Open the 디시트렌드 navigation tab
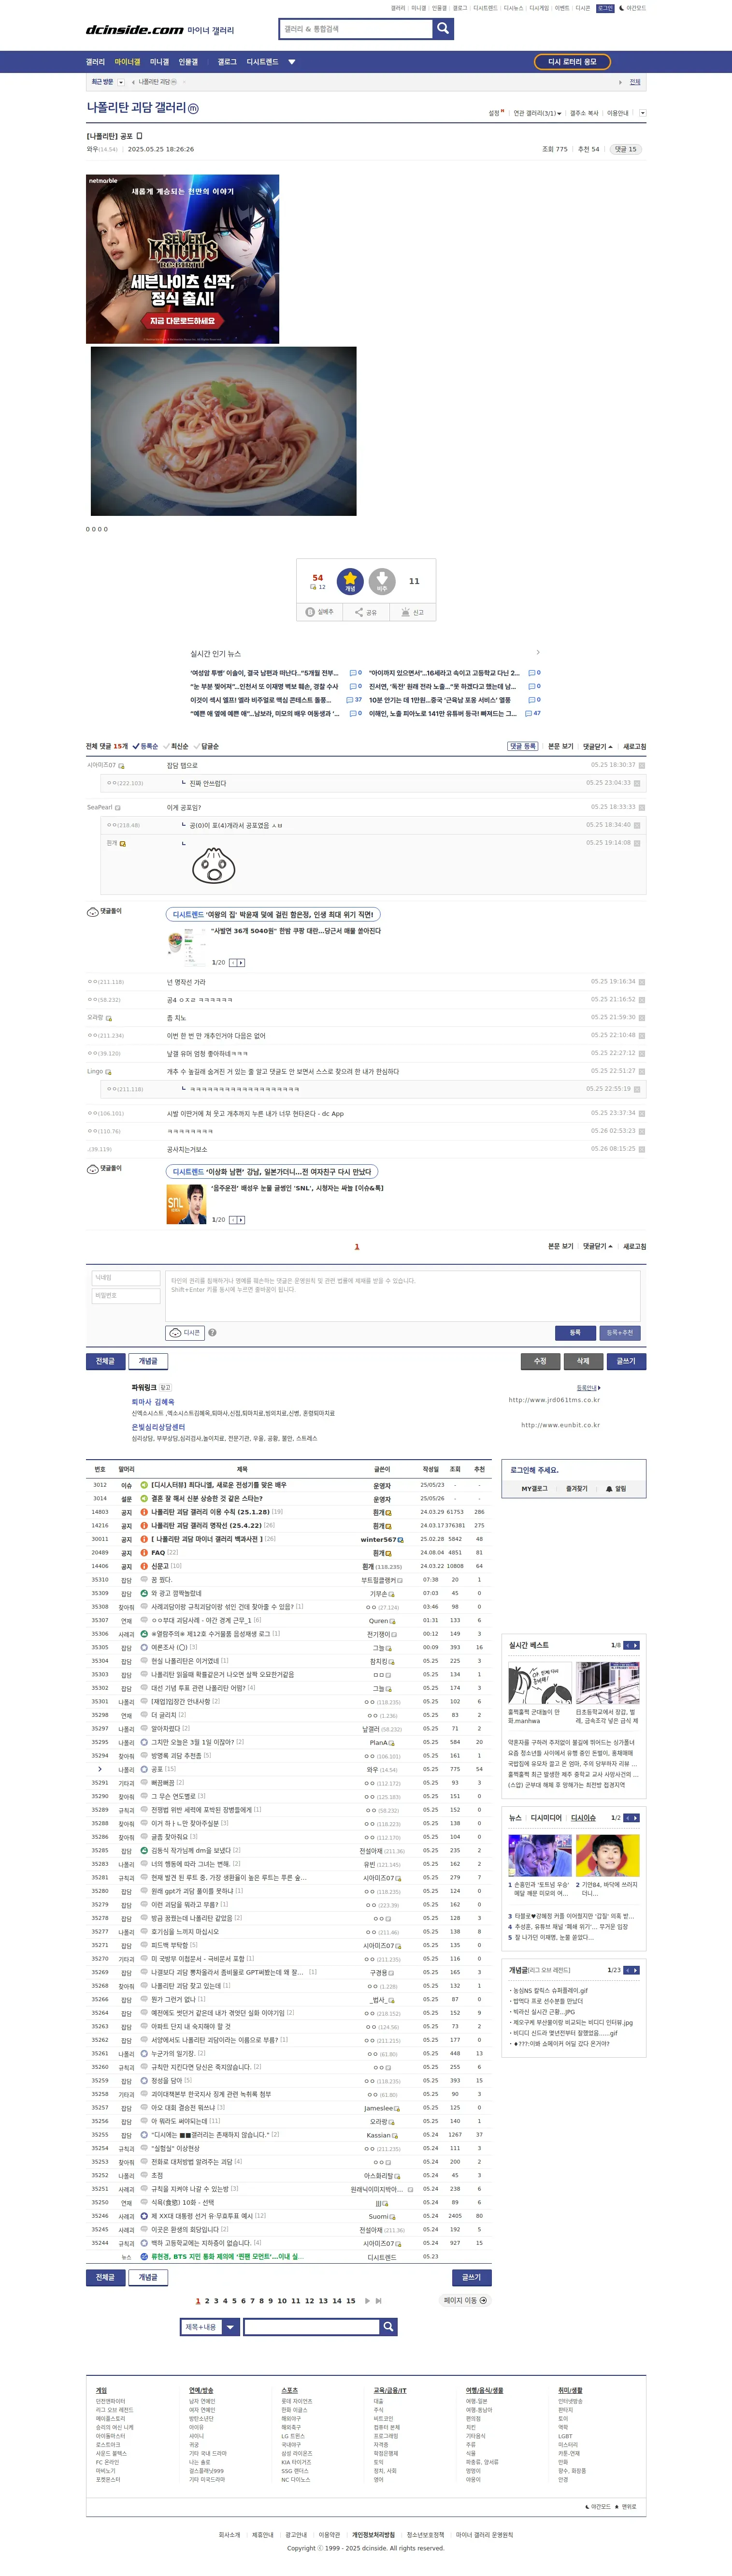The height and width of the screenshot is (2576, 732). click(262, 62)
